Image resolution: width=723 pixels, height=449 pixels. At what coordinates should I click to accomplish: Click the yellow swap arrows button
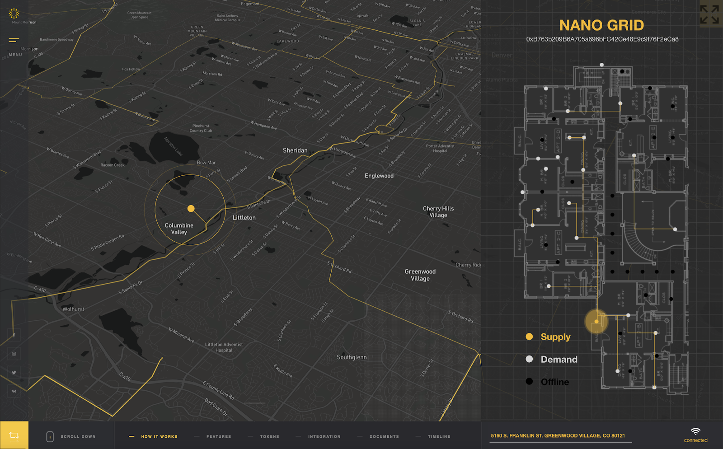coord(14,435)
